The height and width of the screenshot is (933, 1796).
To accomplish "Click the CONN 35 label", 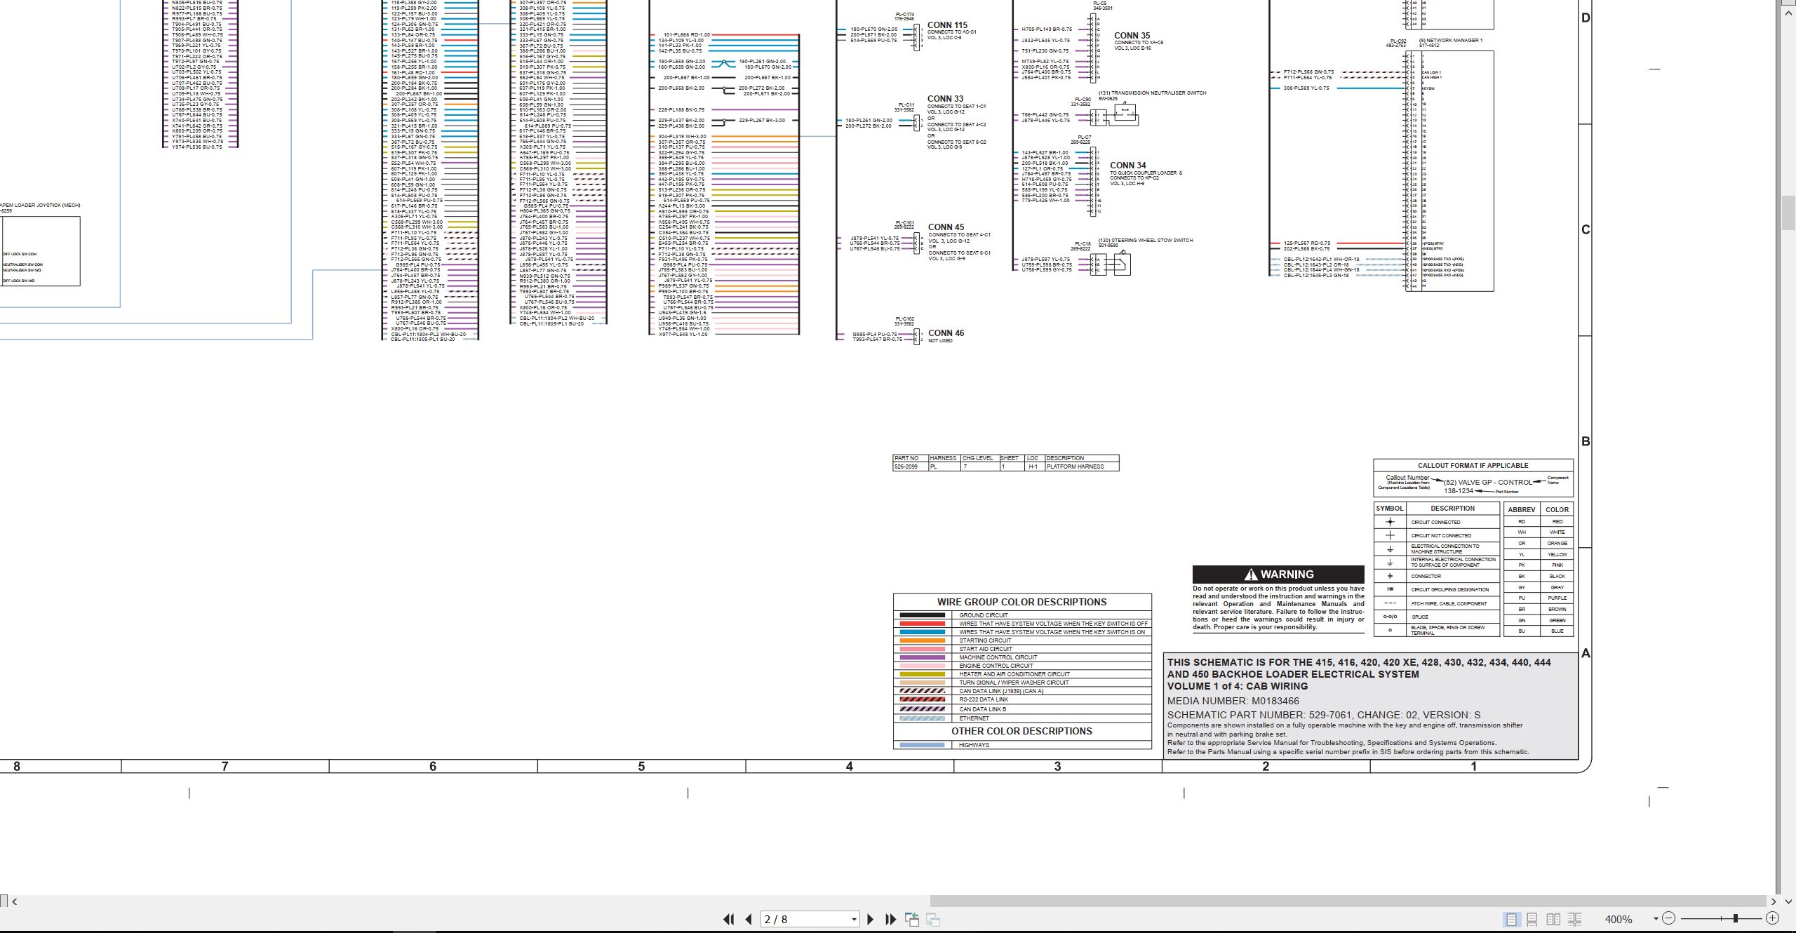I will [x=1132, y=36].
